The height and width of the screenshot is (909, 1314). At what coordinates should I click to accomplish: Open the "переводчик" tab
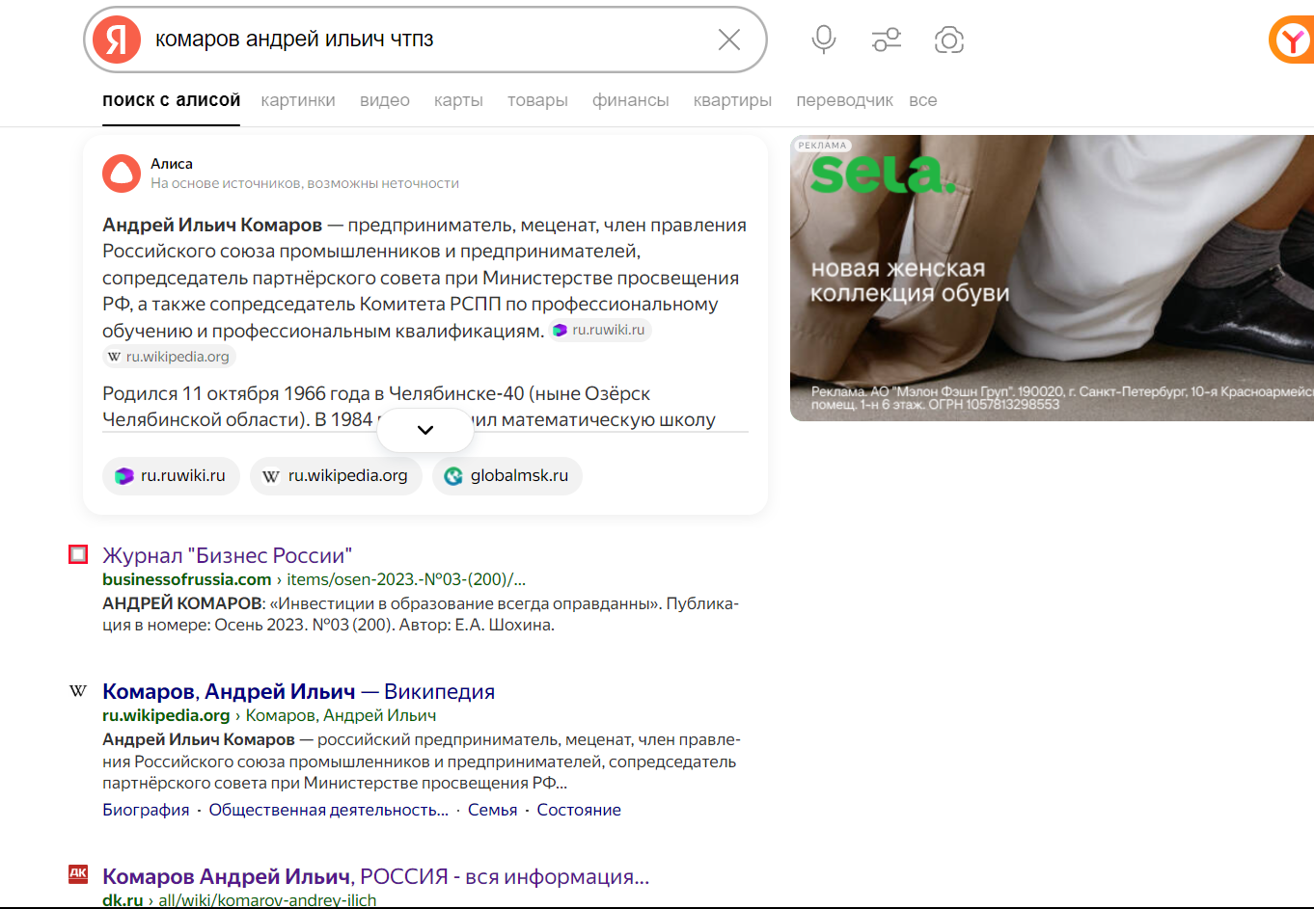tap(844, 100)
